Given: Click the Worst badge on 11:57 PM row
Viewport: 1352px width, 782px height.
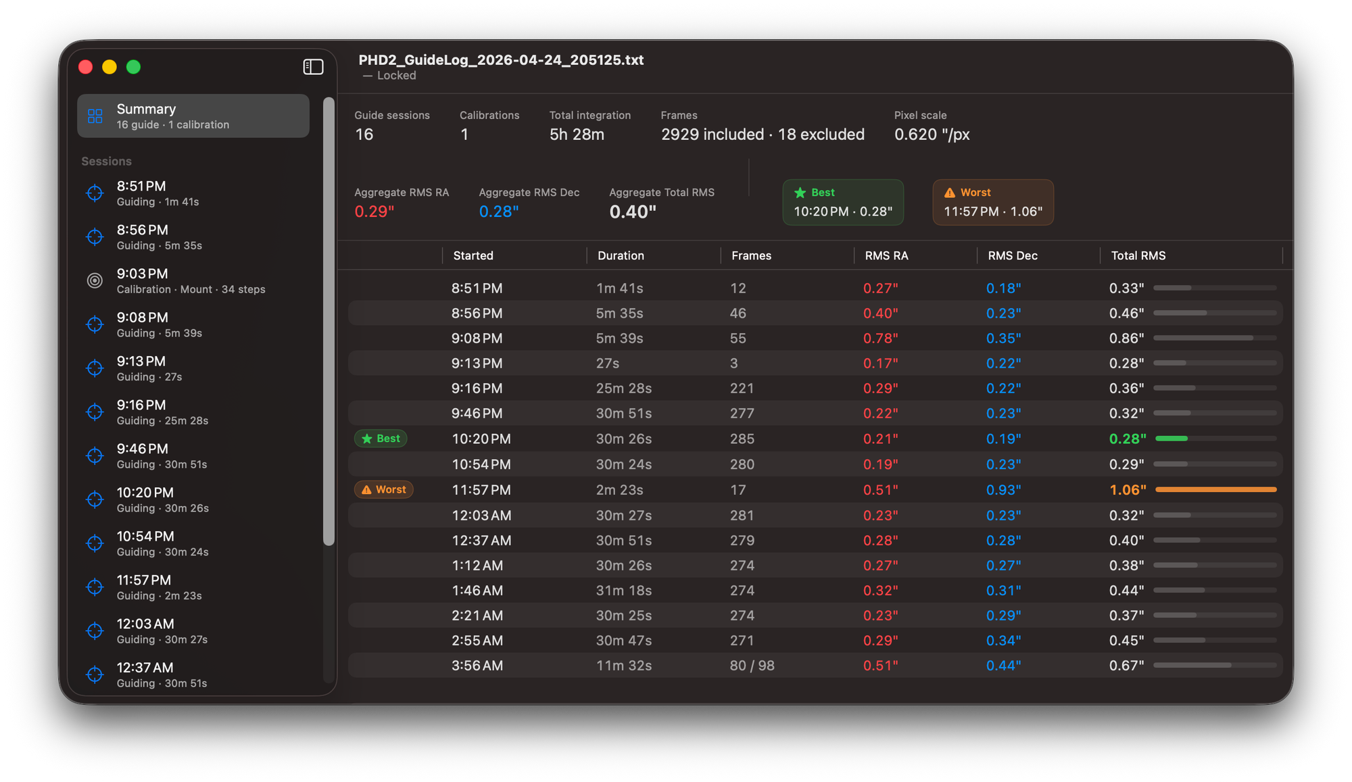Looking at the screenshot, I should point(383,489).
